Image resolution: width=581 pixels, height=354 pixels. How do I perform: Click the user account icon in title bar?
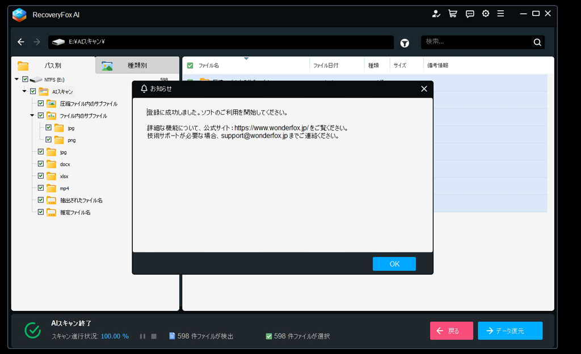point(436,14)
